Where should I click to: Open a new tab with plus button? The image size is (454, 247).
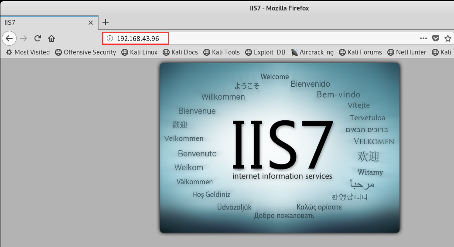[106, 22]
